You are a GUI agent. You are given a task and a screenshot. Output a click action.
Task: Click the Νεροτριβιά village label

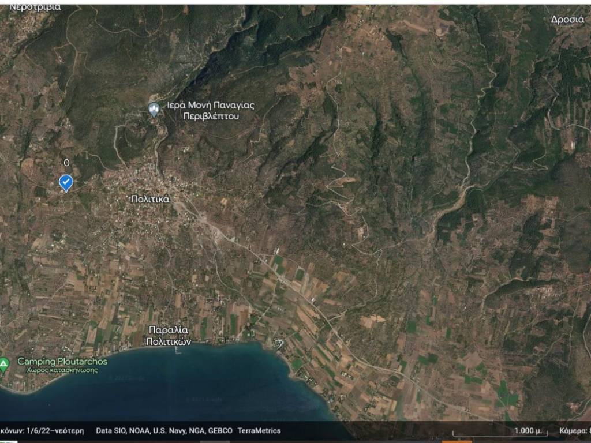[35, 7]
